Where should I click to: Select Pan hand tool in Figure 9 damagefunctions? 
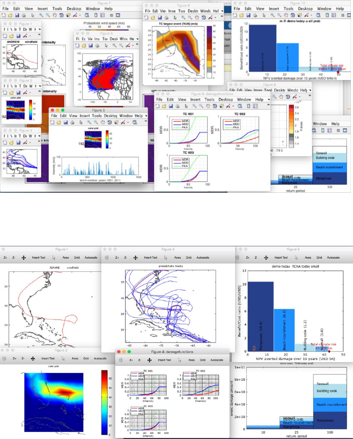click(x=208, y=106)
